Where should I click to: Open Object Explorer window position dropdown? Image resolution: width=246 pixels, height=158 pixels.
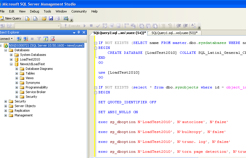point(74,33)
